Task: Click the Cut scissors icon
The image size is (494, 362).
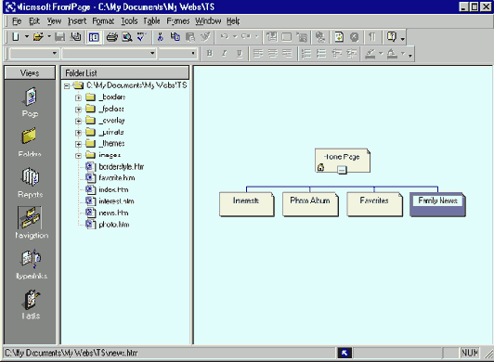Action: click(x=161, y=37)
